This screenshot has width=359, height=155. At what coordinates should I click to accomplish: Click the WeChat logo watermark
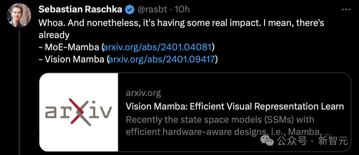pyautogui.click(x=267, y=140)
